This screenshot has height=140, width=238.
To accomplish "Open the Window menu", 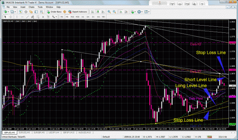I will (50, 7).
